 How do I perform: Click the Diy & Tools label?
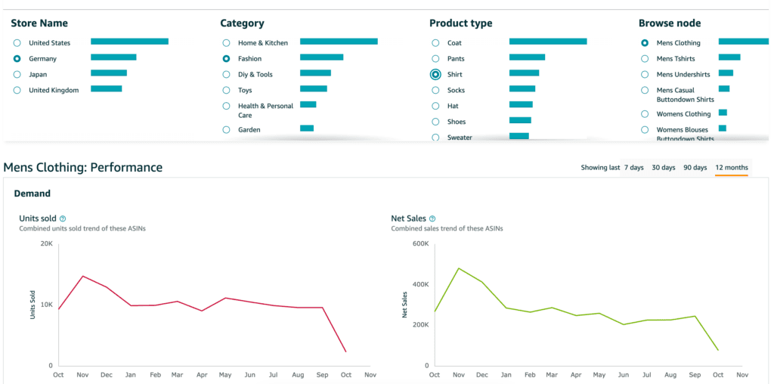[x=255, y=74]
